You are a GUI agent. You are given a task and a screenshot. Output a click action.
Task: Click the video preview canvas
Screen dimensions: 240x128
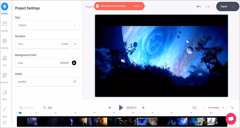pyautogui.click(x=161, y=56)
